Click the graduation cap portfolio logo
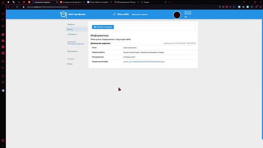This screenshot has width=263, height=148. (x=63, y=14)
